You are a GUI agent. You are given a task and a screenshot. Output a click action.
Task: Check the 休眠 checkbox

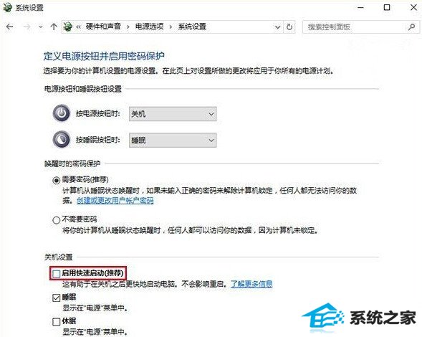coord(57,322)
